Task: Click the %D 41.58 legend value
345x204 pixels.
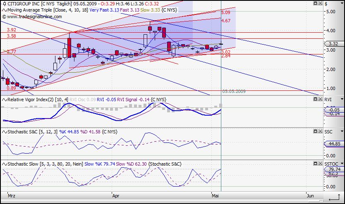Action: tap(91, 132)
